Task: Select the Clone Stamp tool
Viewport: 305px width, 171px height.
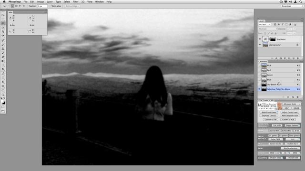Action: 3,48
